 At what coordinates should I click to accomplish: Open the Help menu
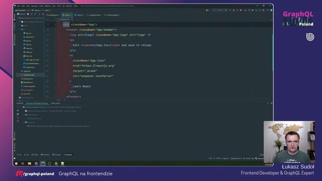(76, 6)
